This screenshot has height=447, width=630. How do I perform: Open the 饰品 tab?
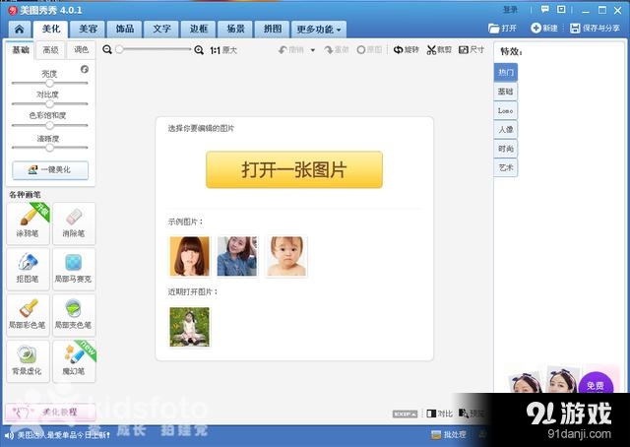125,29
